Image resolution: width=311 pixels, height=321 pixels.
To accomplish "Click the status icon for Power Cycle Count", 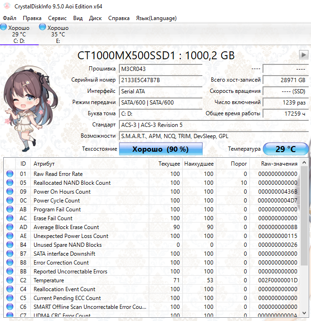I will pyautogui.click(x=10, y=201).
